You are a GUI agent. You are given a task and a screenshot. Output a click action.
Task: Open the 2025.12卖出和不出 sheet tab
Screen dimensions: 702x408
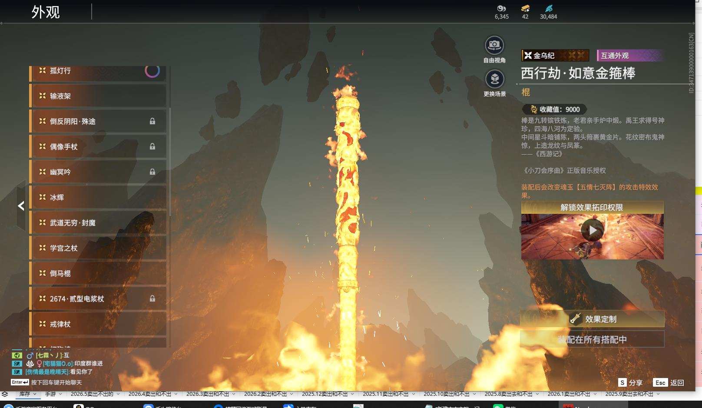pos(325,394)
